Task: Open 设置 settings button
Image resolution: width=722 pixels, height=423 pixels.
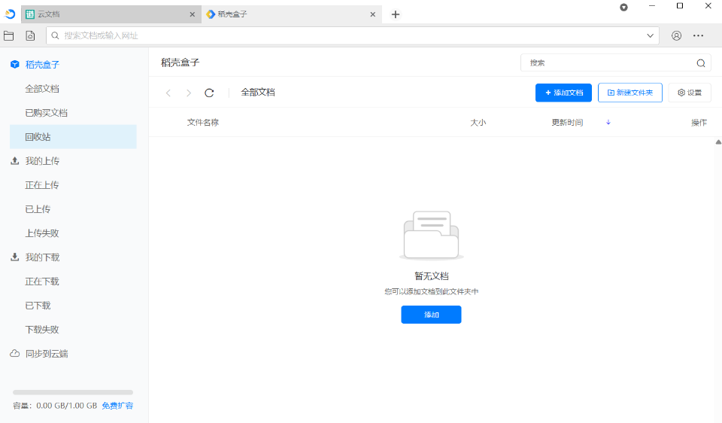Action: pos(690,93)
